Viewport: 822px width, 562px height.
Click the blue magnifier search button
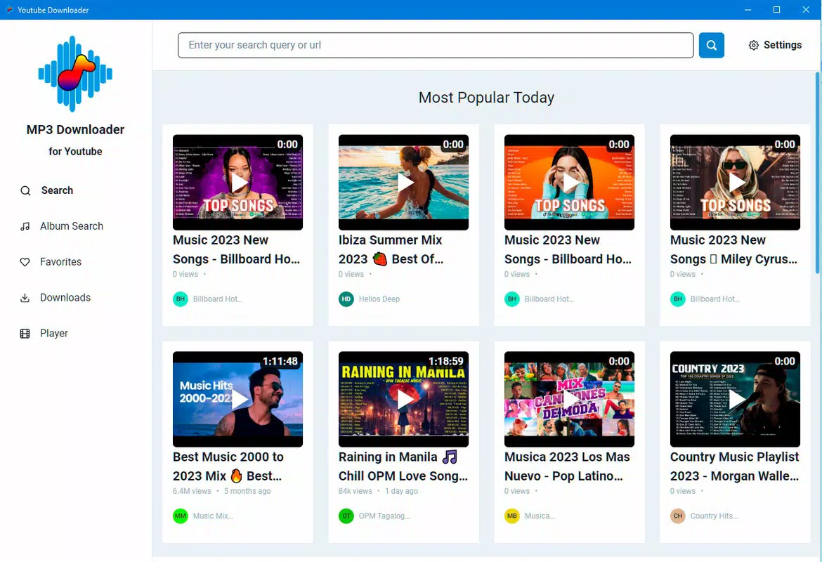pos(712,45)
